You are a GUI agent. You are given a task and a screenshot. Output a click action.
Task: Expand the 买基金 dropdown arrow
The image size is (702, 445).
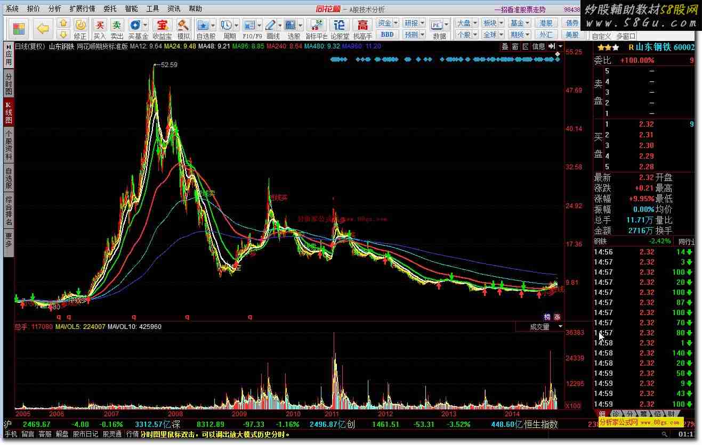click(146, 25)
